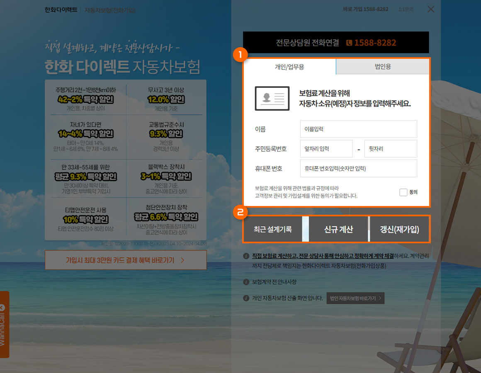Viewport: 481px width, 373px height.
Task: Choose 갱신(재가입) button
Action: 399,229
